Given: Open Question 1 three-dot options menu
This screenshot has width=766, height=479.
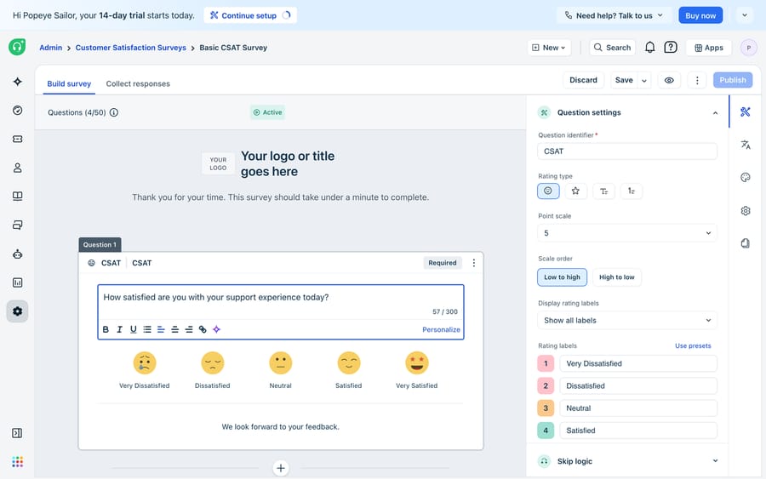Looking at the screenshot, I should tap(473, 263).
